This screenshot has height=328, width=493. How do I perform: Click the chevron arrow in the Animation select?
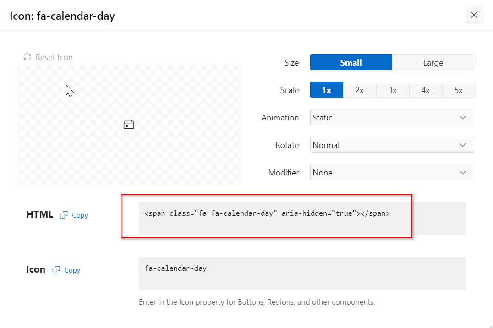(x=462, y=118)
